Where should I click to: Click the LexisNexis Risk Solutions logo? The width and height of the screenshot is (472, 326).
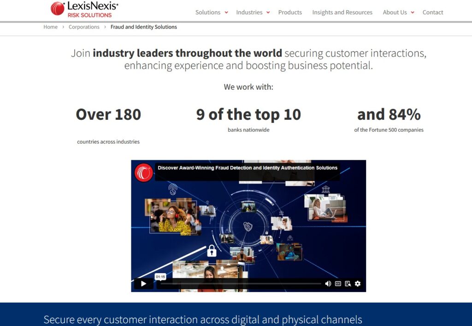[x=84, y=9]
